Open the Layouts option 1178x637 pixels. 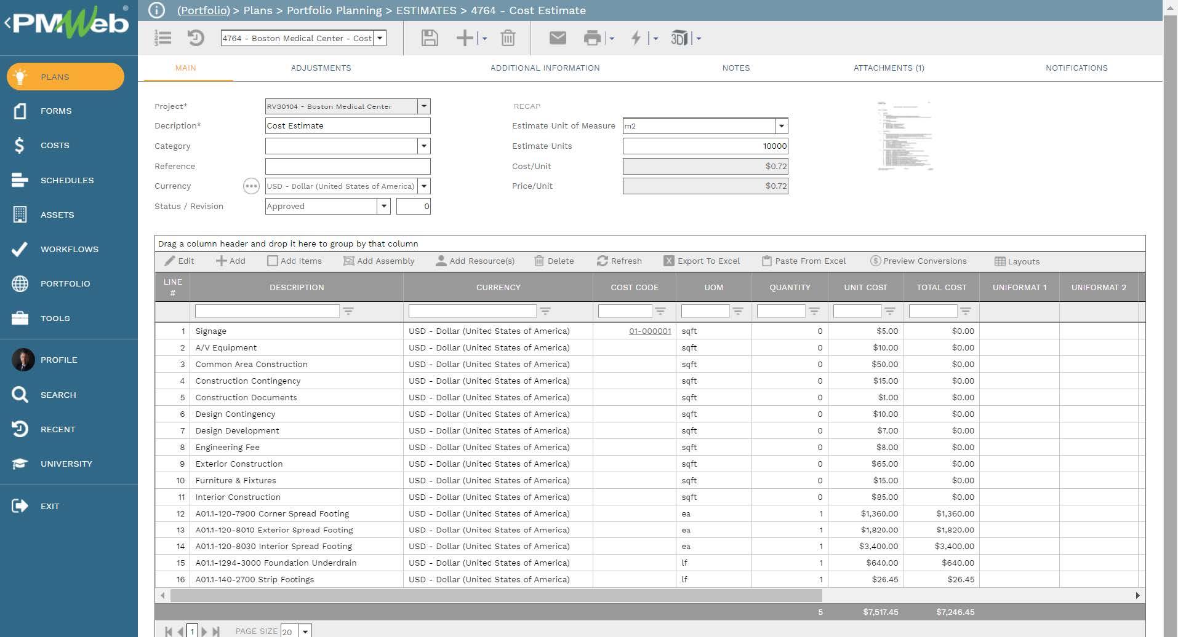tap(1017, 261)
